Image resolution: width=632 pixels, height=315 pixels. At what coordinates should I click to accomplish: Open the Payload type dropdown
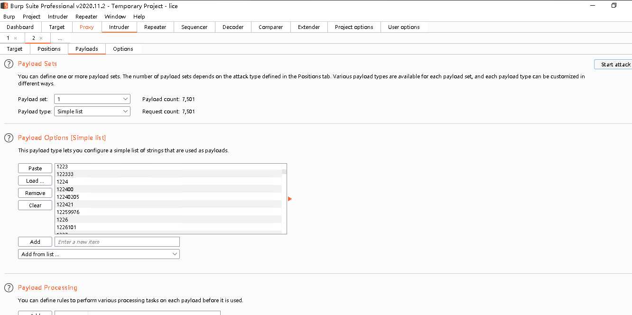coord(92,111)
